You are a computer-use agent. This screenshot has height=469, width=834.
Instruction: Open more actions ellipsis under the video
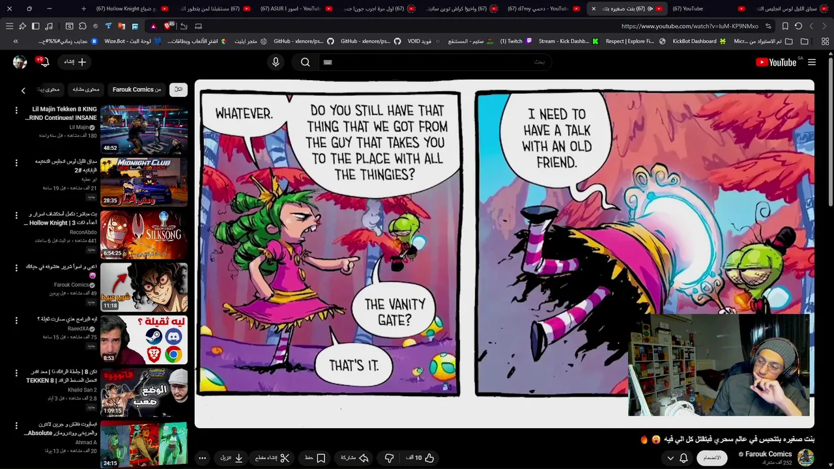click(202, 458)
